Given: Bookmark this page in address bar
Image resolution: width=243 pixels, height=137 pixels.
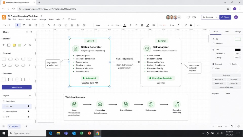Looking at the screenshot, I should [x=228, y=9].
